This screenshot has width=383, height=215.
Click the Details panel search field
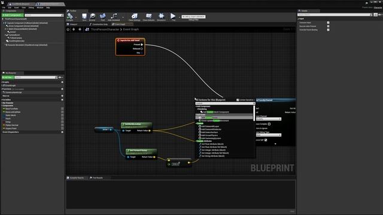coord(335,15)
